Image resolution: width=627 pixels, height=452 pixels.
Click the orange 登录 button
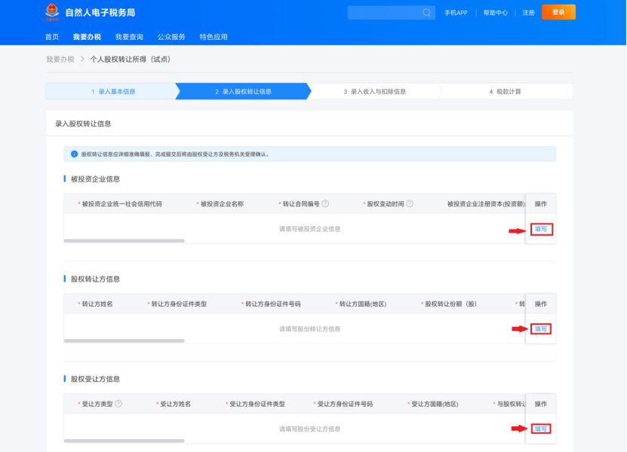pyautogui.click(x=558, y=12)
